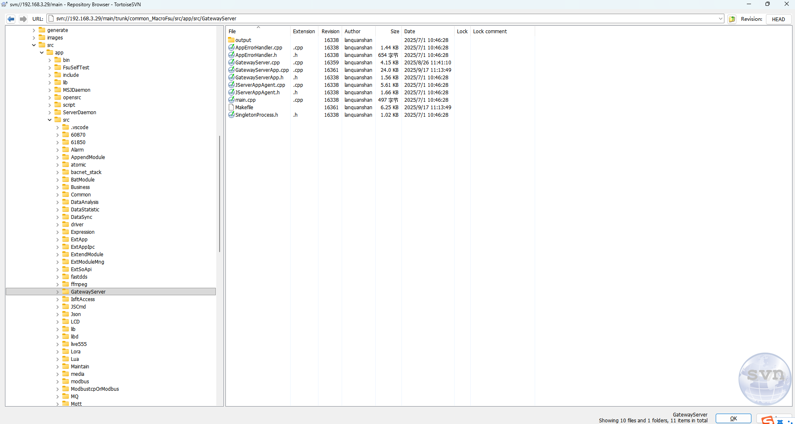Click the HEAD revision button

pos(778,19)
